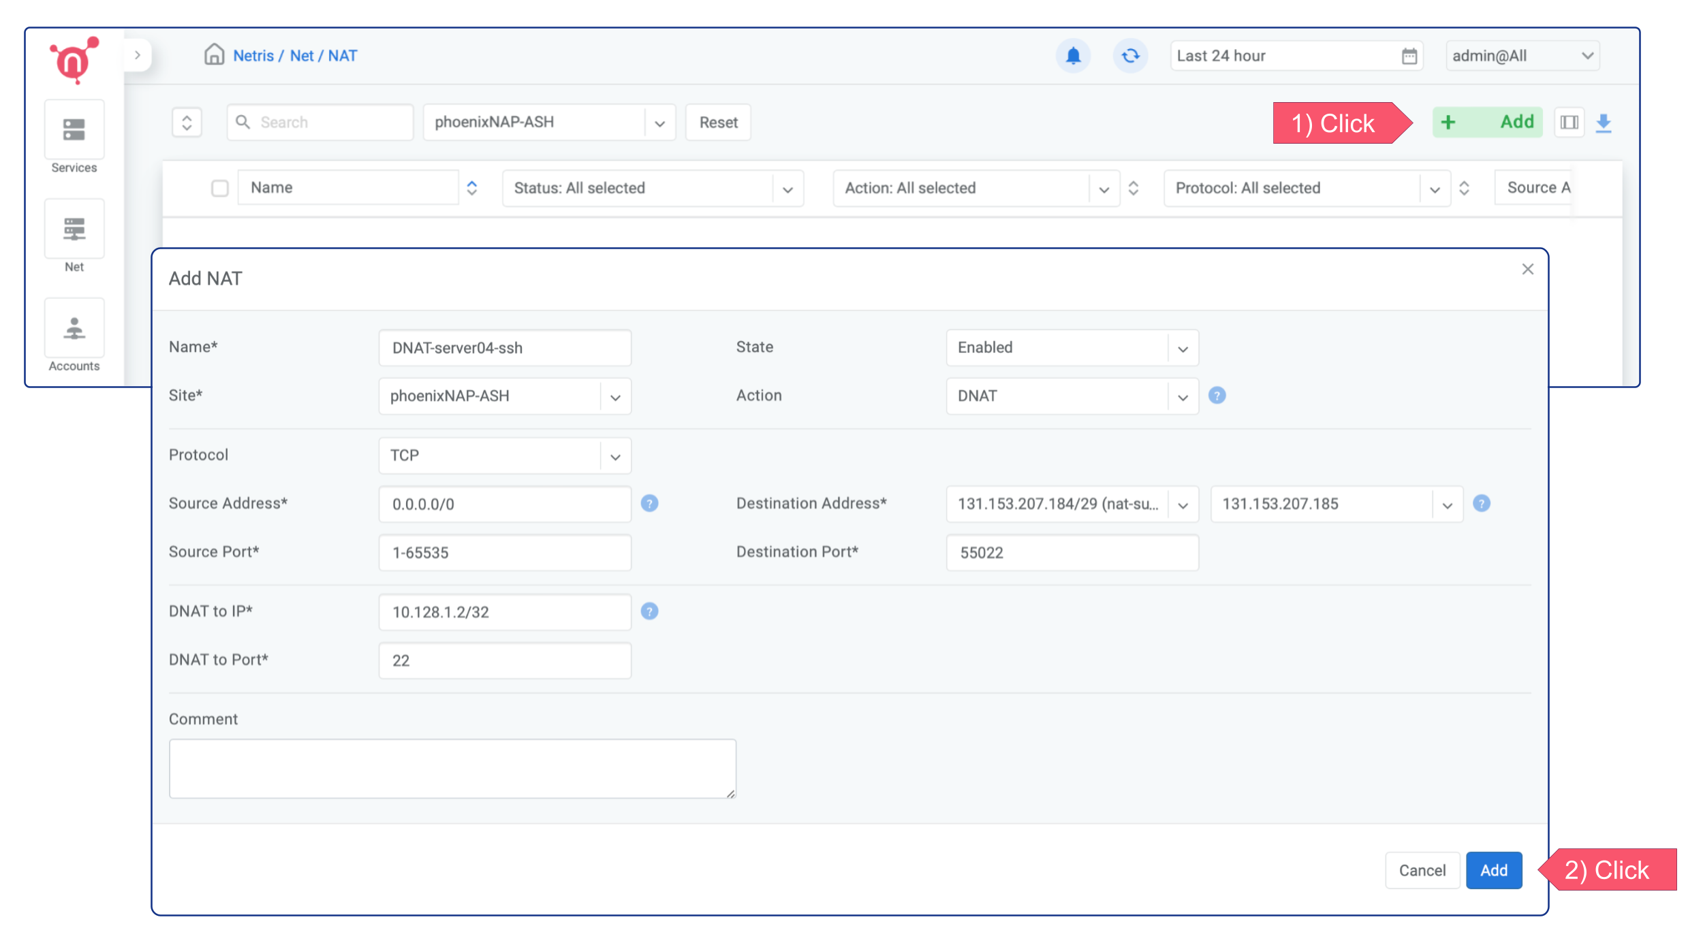Click the Netris breadcrumb link
The image size is (1703, 943).
pos(253,56)
